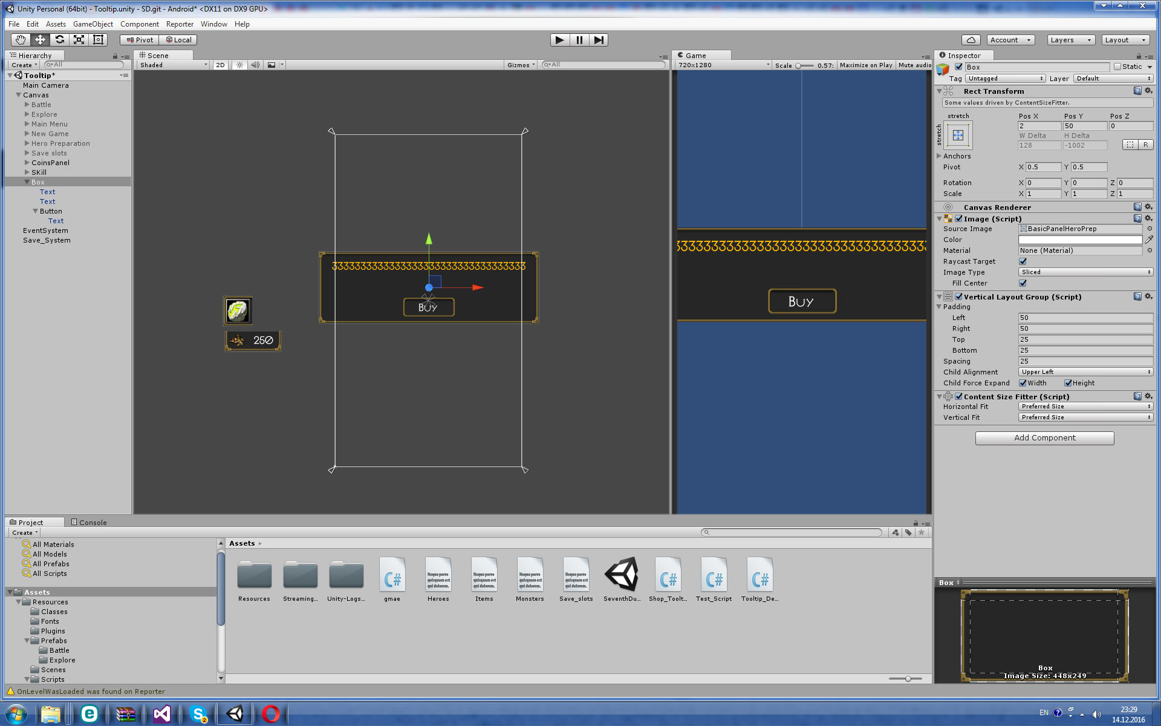Open the Reporter menu
Image resolution: width=1161 pixels, height=726 pixels.
(180, 24)
